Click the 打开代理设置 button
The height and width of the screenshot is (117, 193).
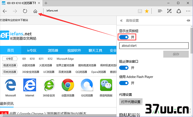coord(131,102)
